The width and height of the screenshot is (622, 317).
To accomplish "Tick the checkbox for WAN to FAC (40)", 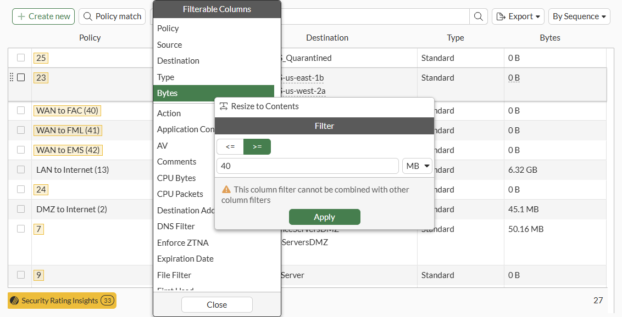I will (21, 110).
